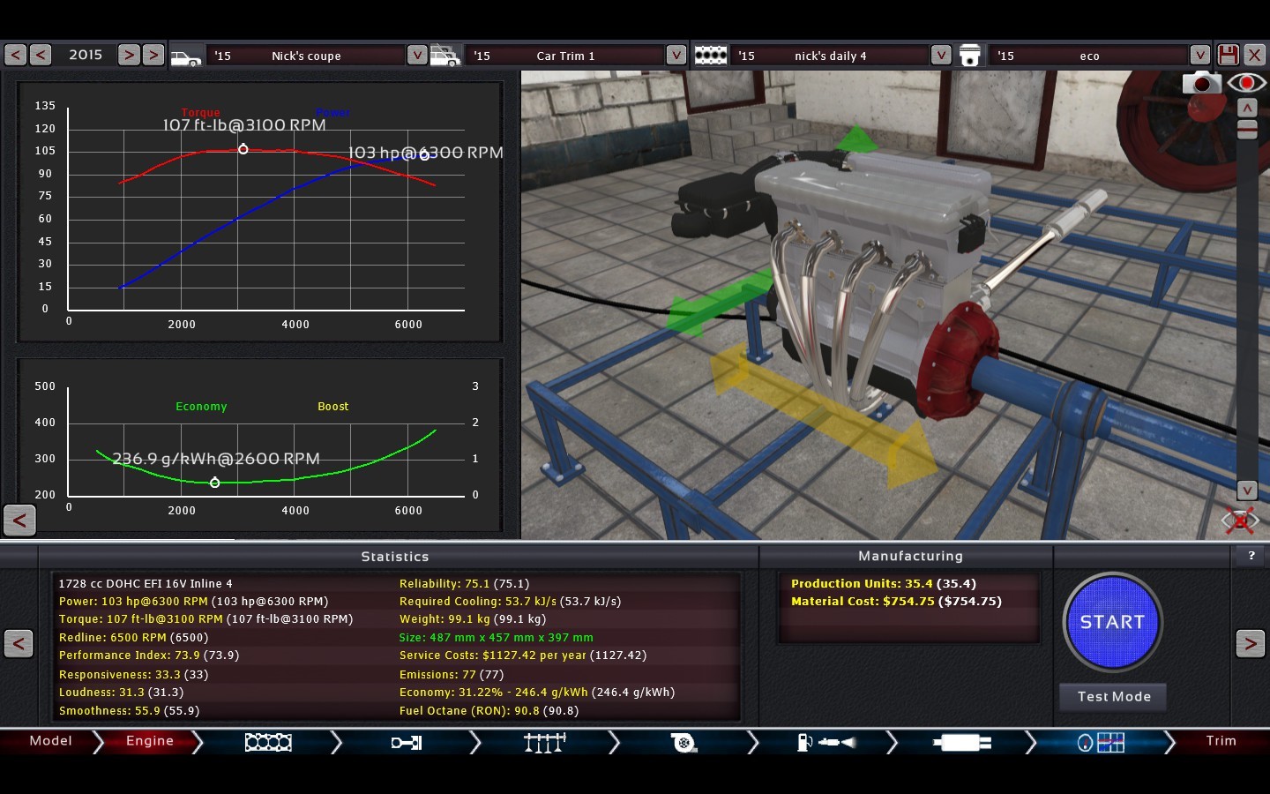Click the red floppy disk save icon
1270x794 pixels.
[1228, 55]
